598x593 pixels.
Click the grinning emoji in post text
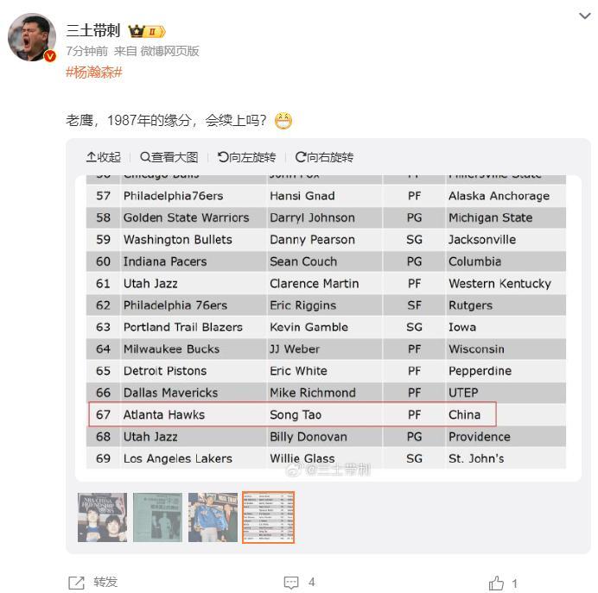(283, 121)
